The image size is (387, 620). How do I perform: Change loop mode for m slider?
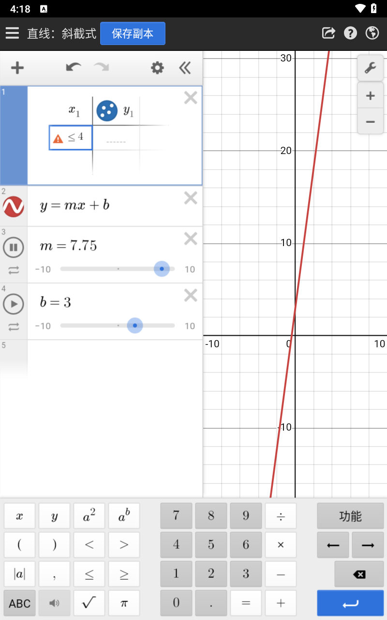(14, 270)
